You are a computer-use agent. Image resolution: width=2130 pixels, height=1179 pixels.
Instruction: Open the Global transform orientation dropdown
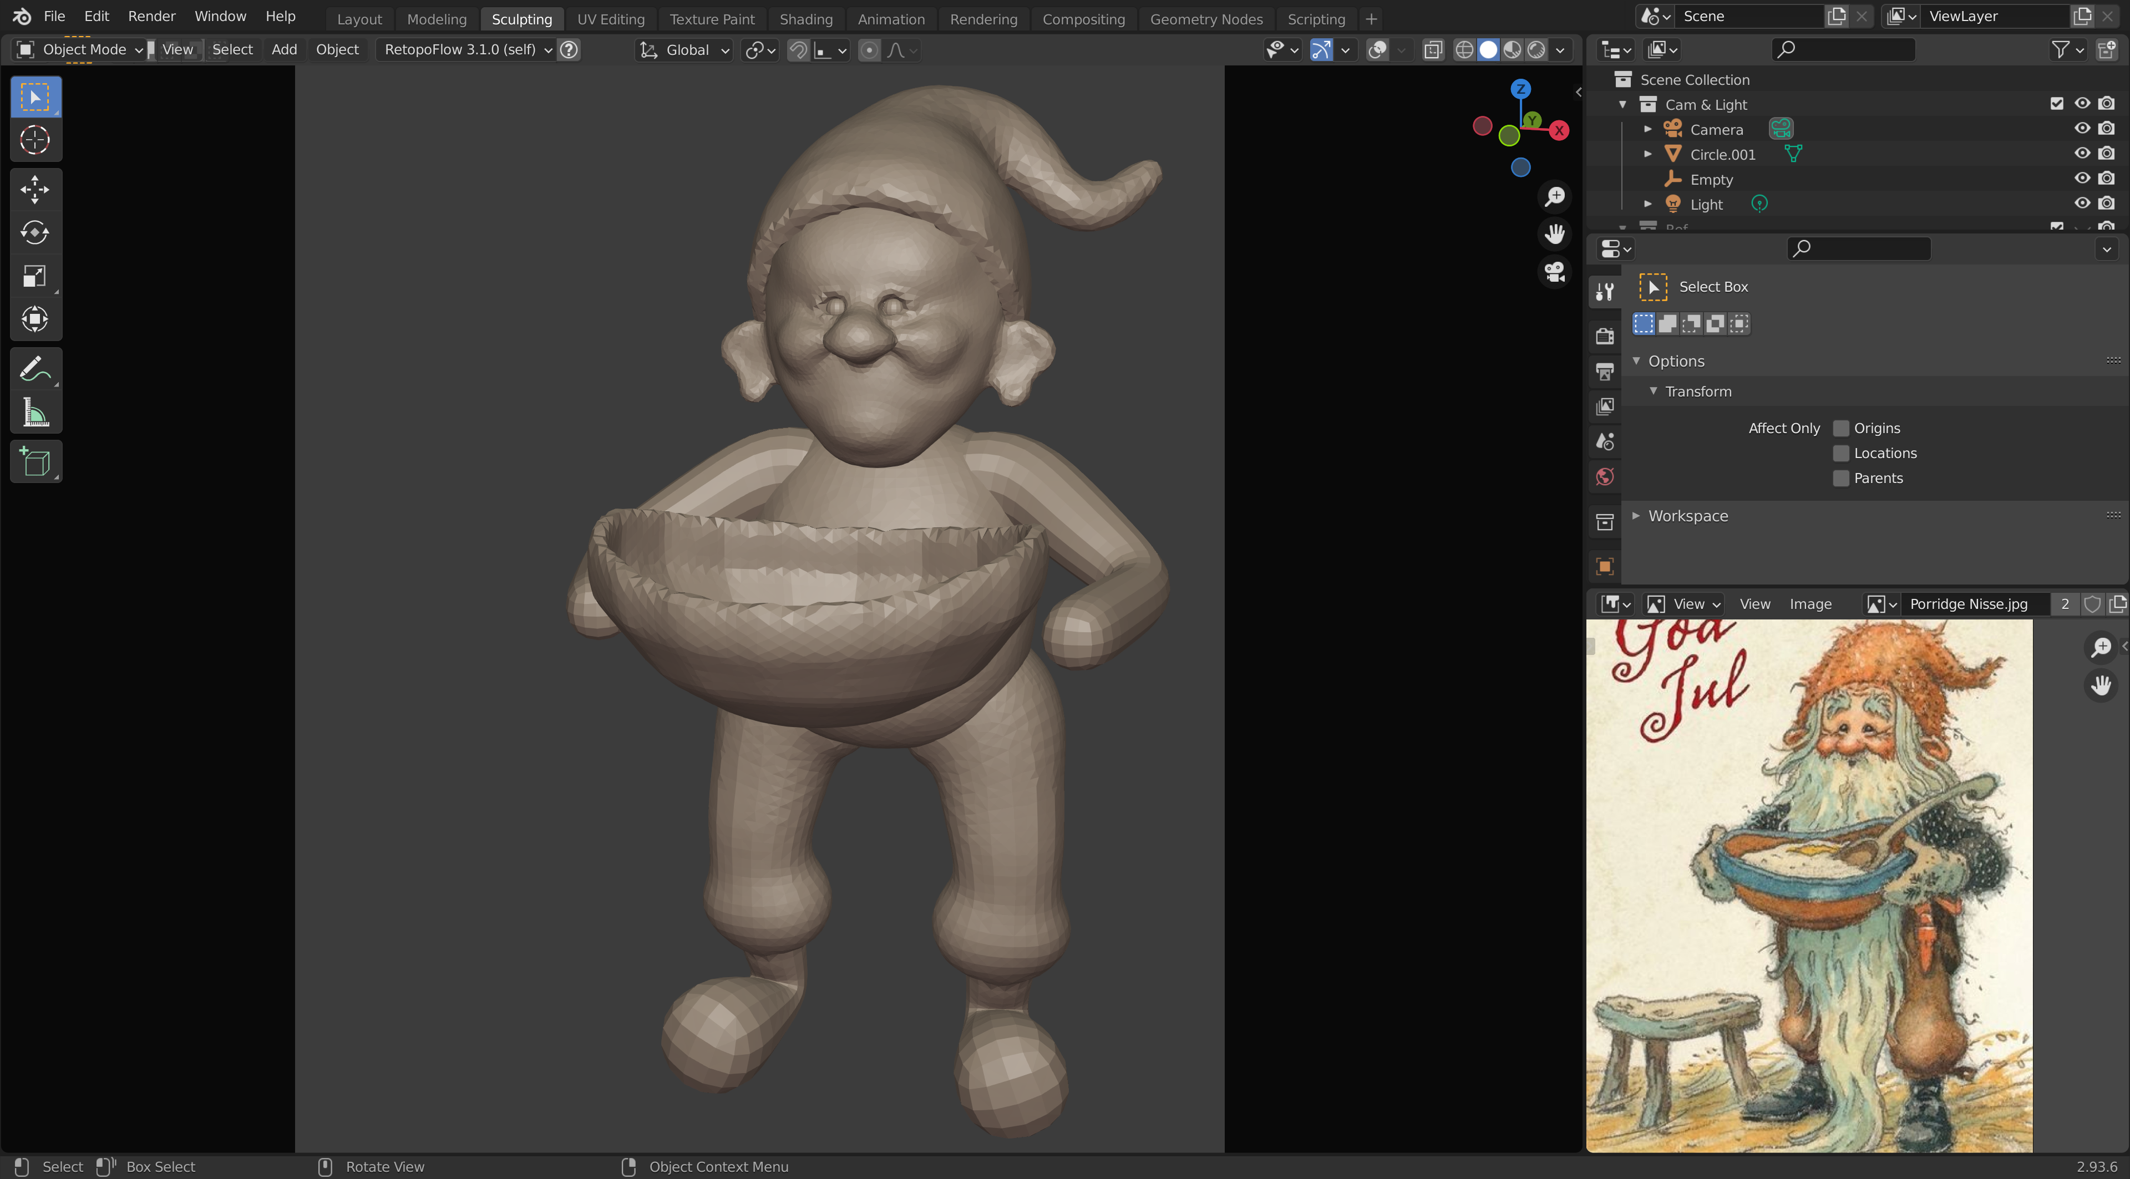pyautogui.click(x=686, y=49)
